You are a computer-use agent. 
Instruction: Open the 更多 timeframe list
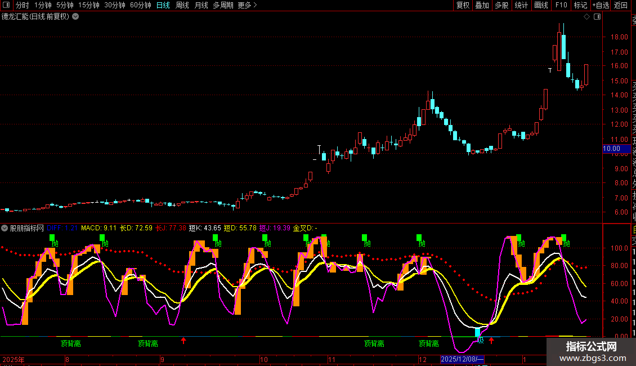(247, 5)
